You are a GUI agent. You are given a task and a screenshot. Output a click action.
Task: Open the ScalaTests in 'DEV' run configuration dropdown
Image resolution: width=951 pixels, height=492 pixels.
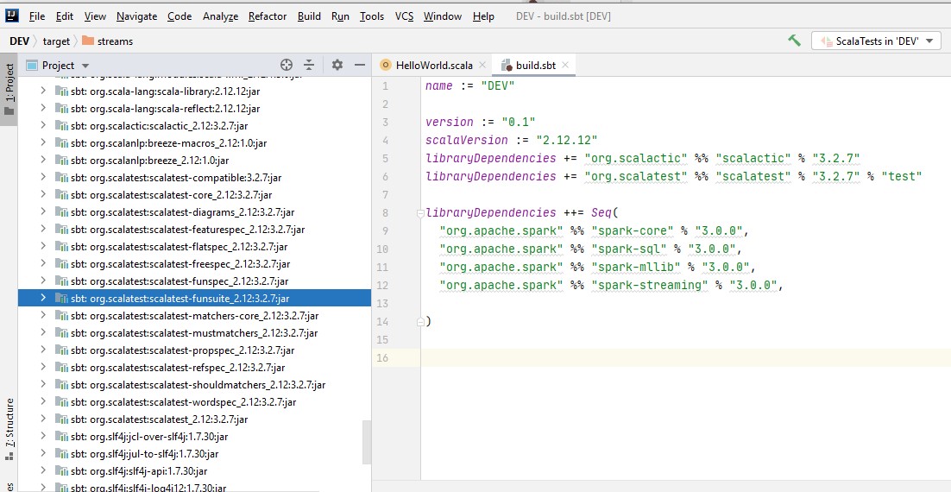tap(876, 41)
